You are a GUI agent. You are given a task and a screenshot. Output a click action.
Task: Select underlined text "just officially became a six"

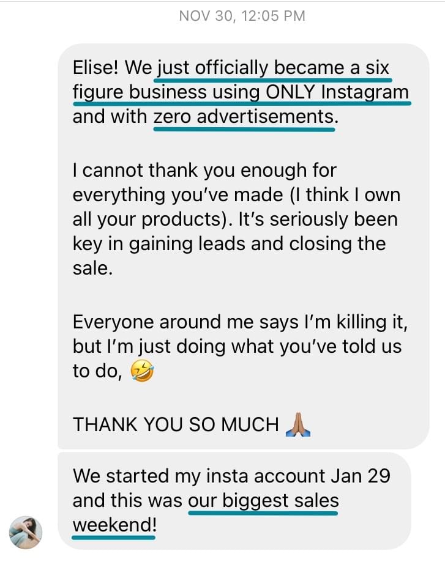(x=273, y=68)
